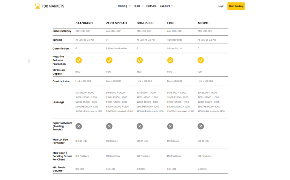
Task: Click the ECN Expert Advisors cross icon
Action: point(170,126)
